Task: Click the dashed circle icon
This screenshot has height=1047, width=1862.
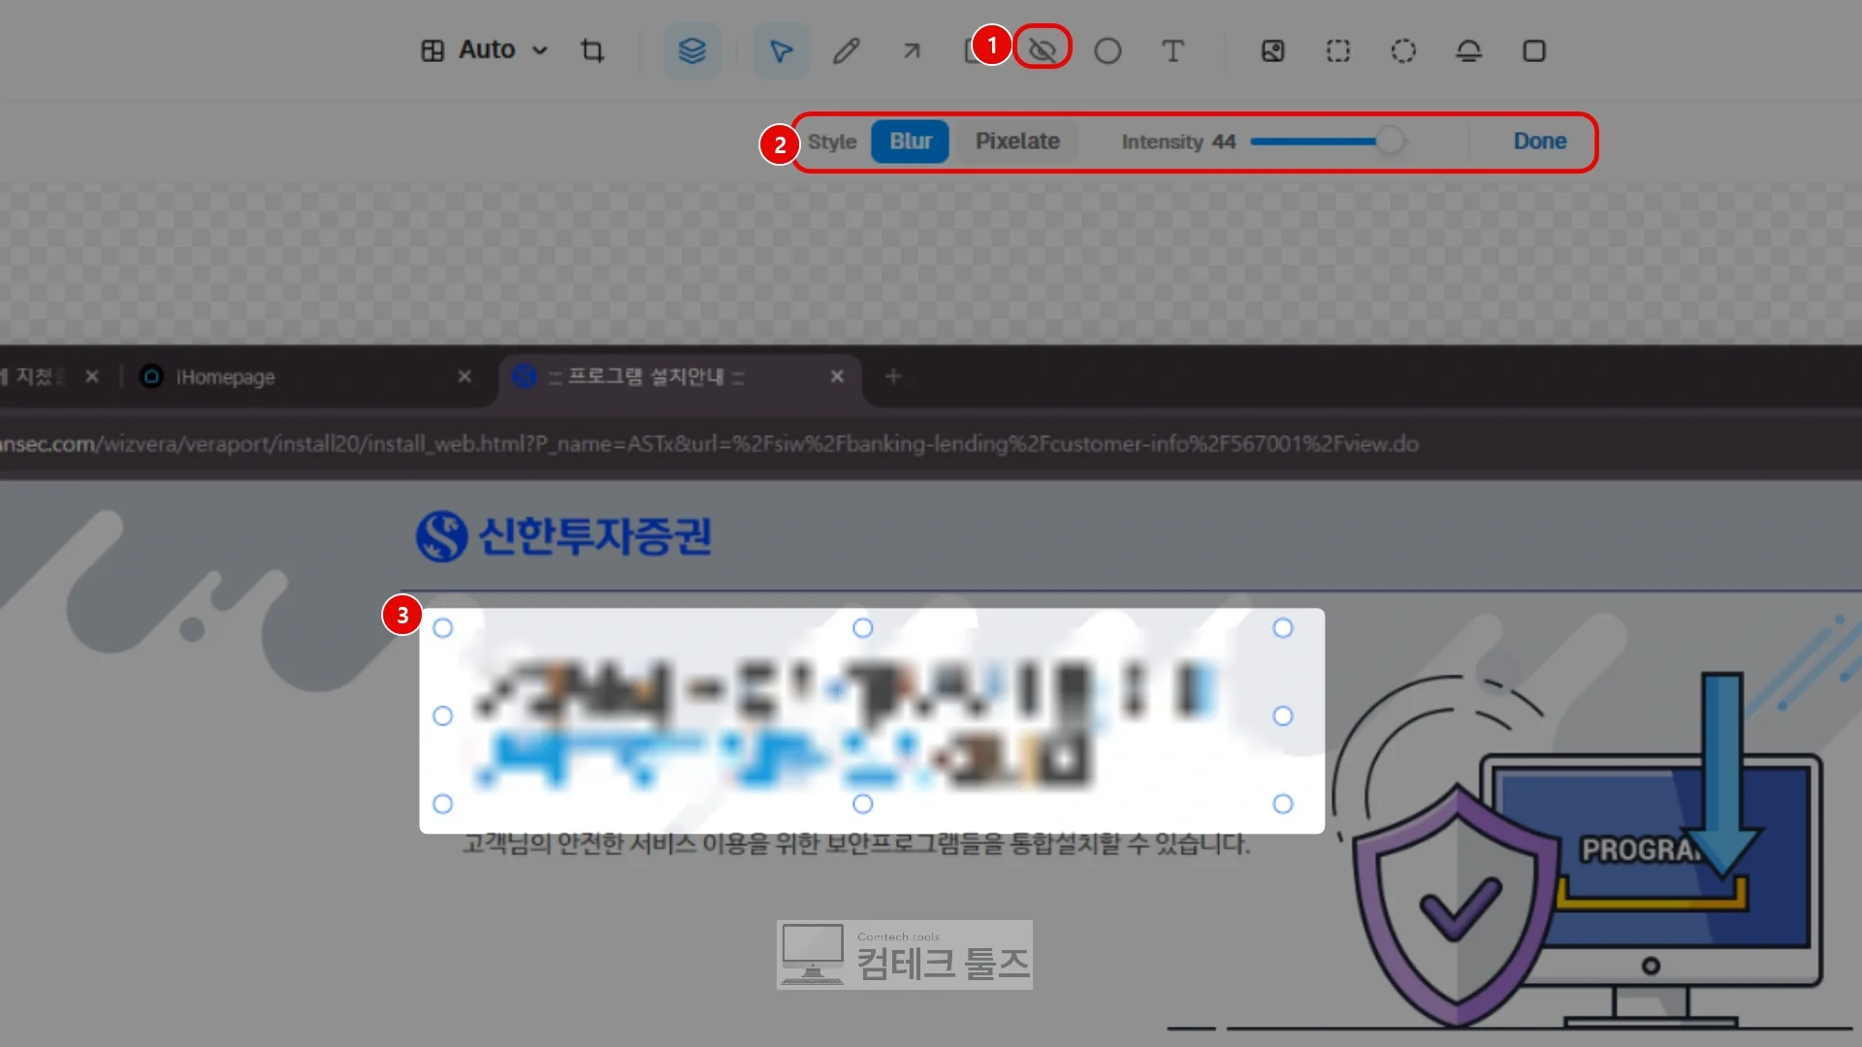Action: point(1403,50)
